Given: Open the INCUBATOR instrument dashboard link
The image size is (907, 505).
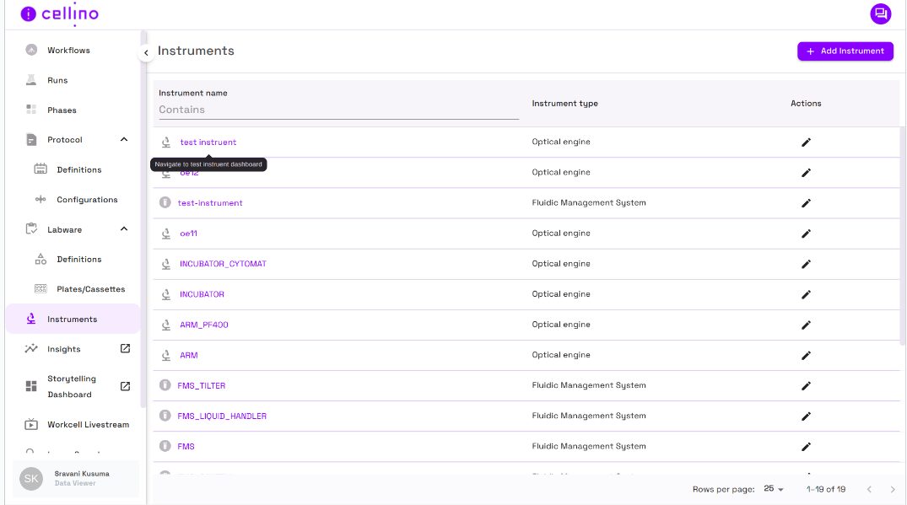Looking at the screenshot, I should (x=202, y=294).
